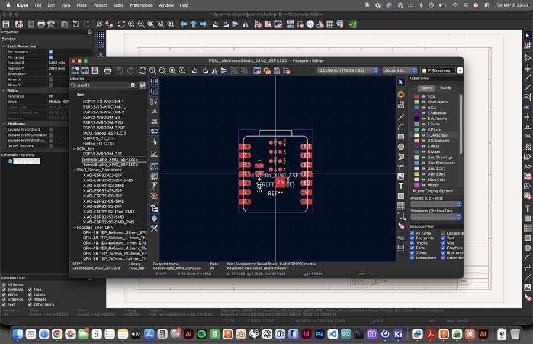The height and width of the screenshot is (344, 533).
Task: Uncheck Footprints in Footprint Editor selection filter
Action: coord(412,238)
